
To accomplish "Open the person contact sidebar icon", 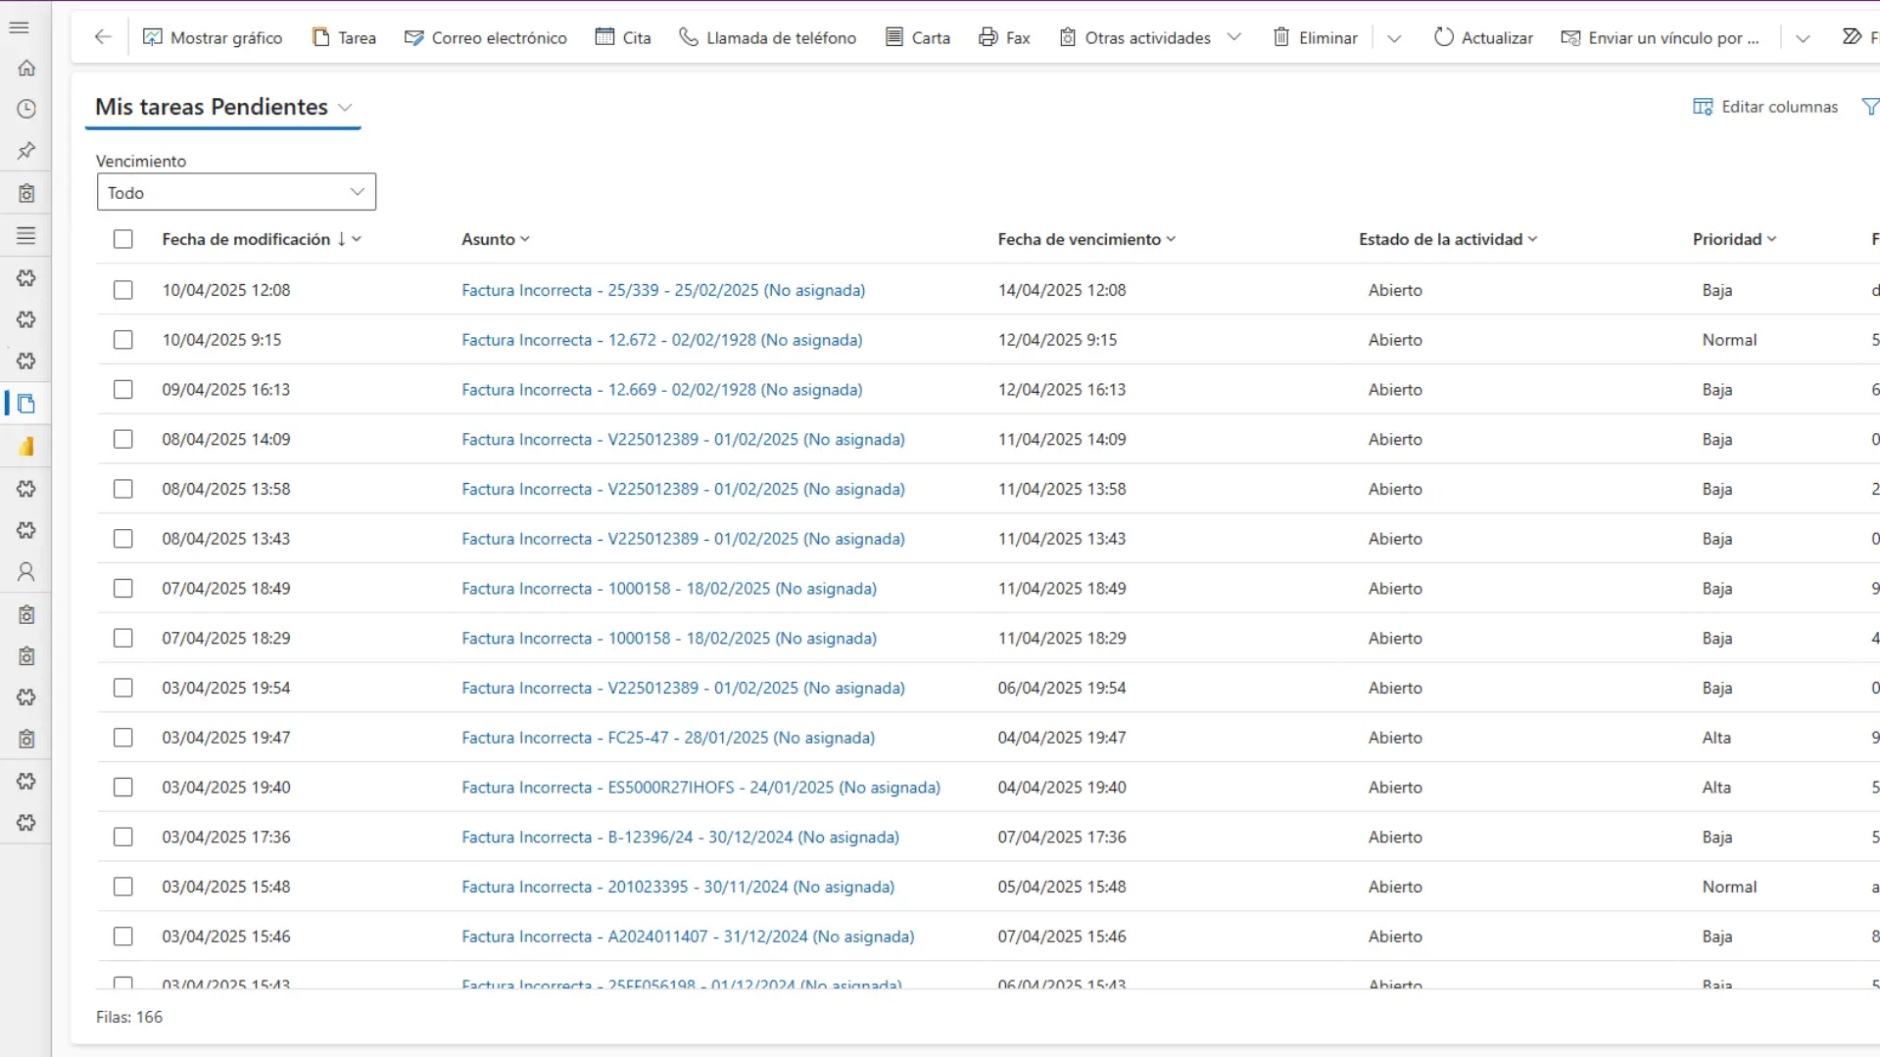I will click(x=26, y=572).
